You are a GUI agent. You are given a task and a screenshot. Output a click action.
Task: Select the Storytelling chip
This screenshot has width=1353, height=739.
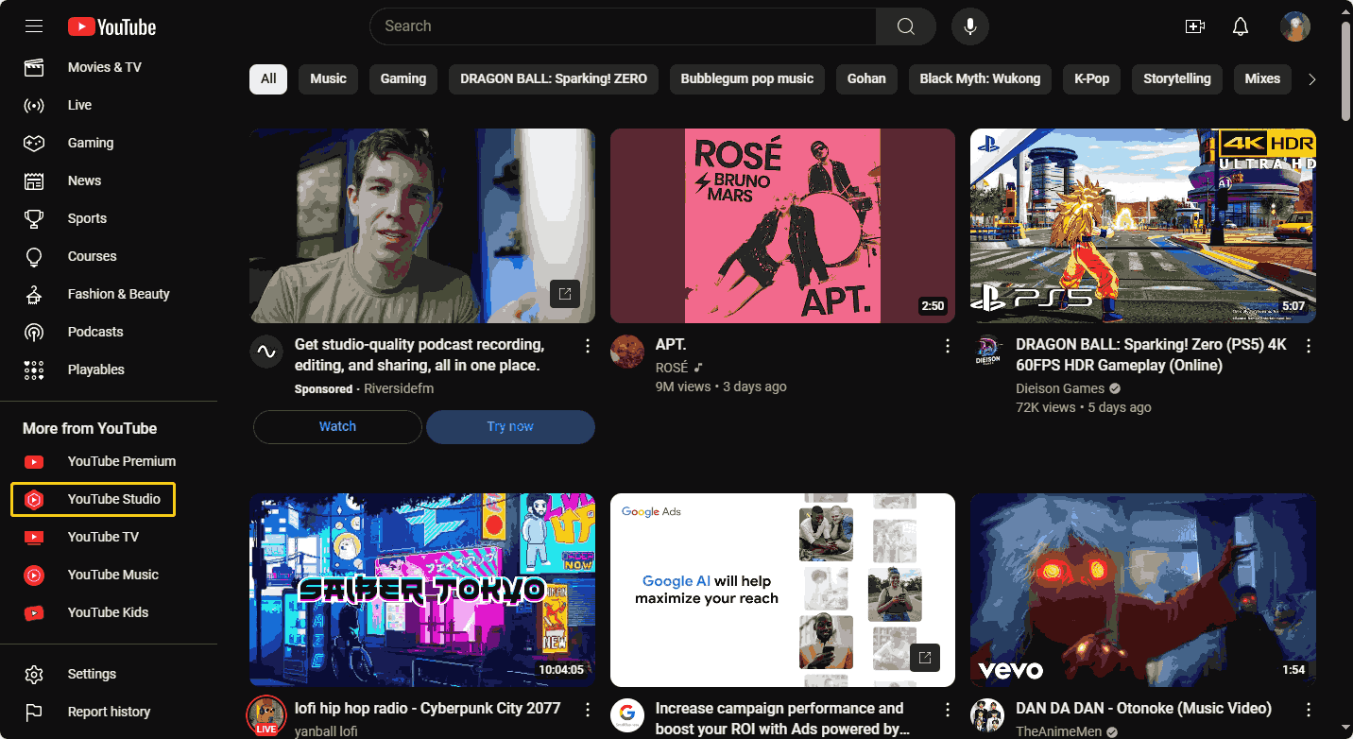[x=1177, y=79]
